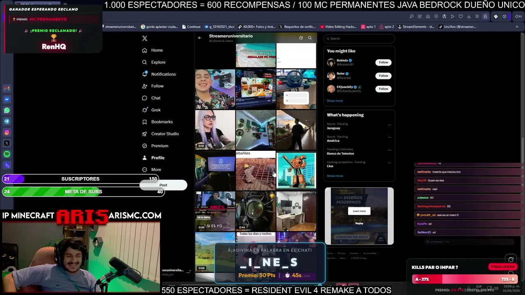Open the shield privacy protection icon

tap(436, 16)
